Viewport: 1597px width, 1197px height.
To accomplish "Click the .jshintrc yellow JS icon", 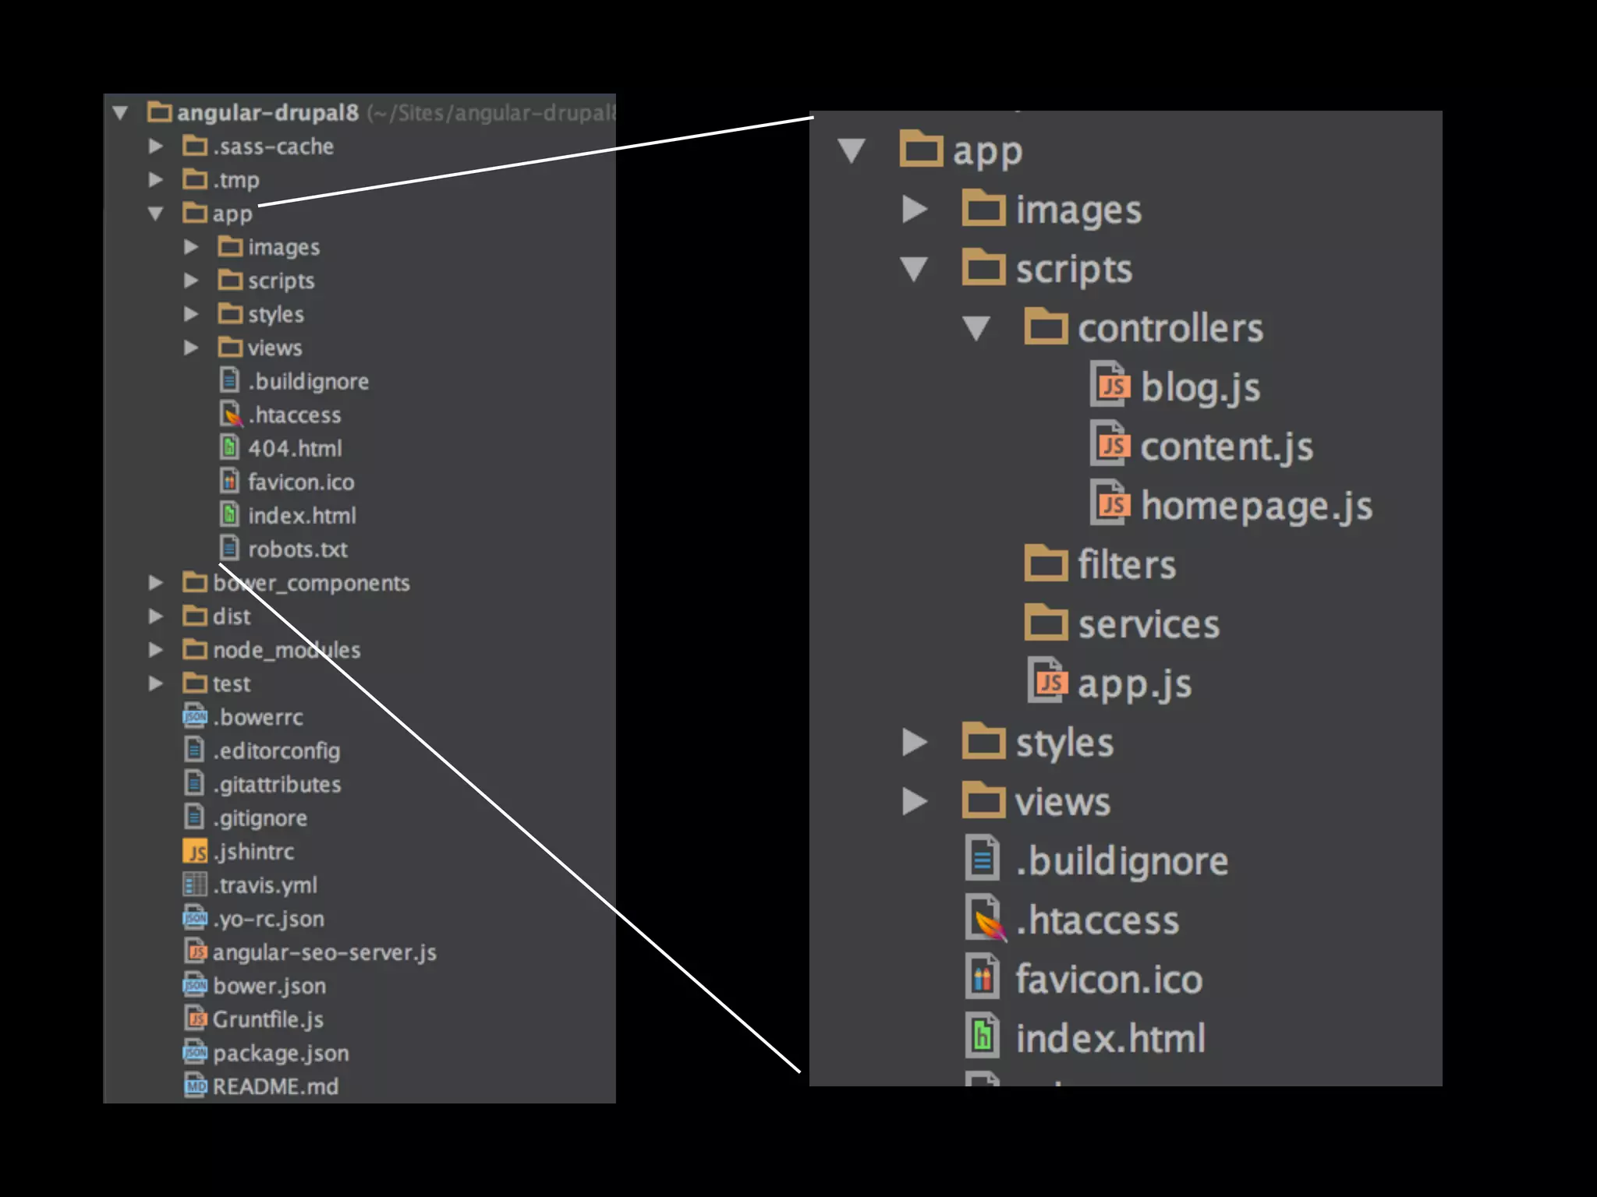I will tap(195, 851).
